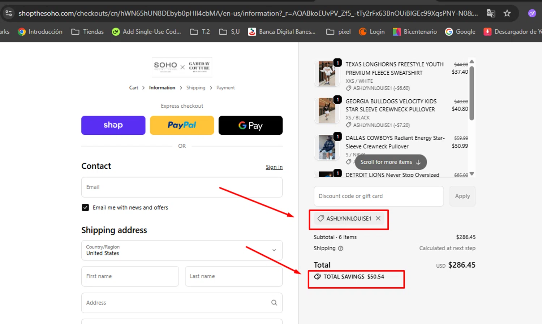Click the $50.99 item price
This screenshot has height=324, width=542.
tap(460, 146)
